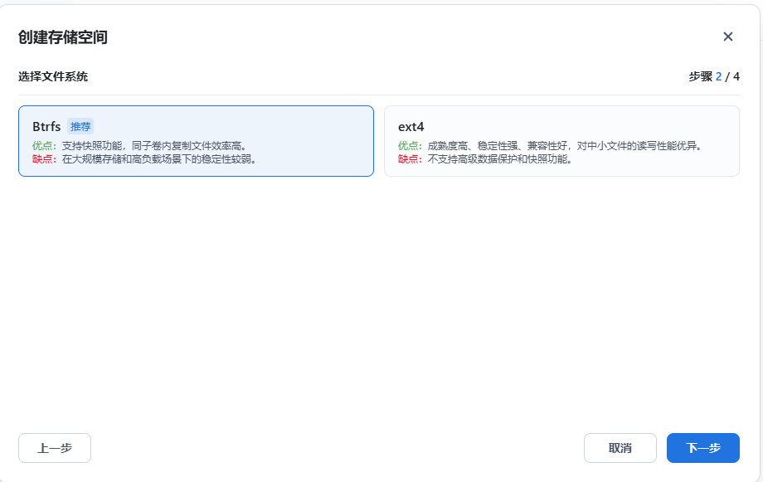Click the 推荐 badge next to Btrfs
The width and height of the screenshot is (763, 482).
pos(80,127)
